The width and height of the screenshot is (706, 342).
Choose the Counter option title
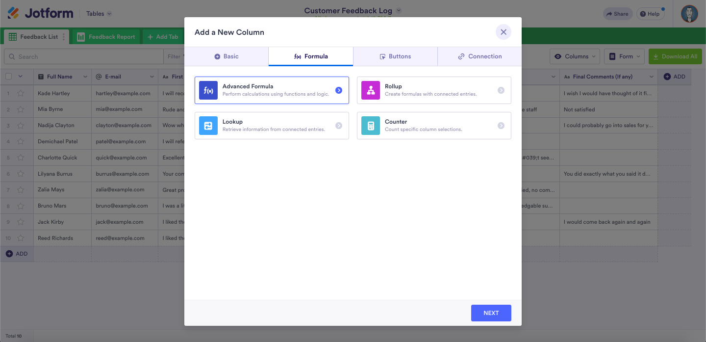396,122
